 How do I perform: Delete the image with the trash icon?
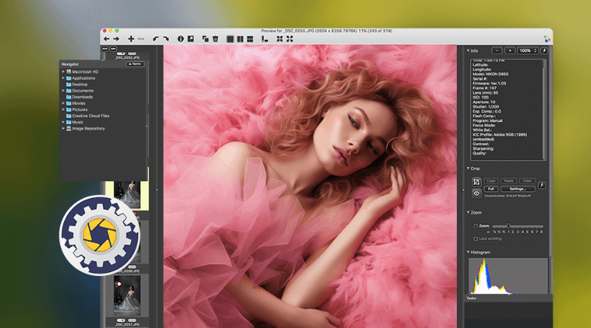[x=215, y=38]
